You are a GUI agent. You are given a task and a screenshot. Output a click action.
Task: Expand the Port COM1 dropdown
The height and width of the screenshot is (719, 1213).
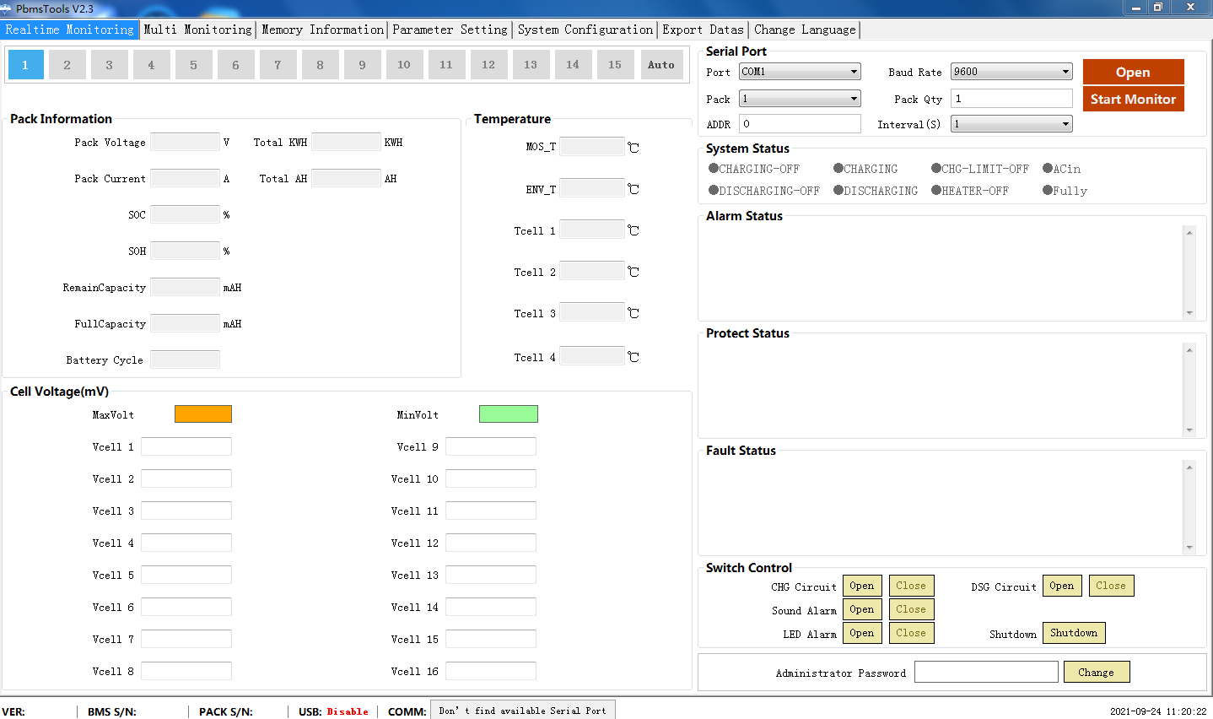854,72
